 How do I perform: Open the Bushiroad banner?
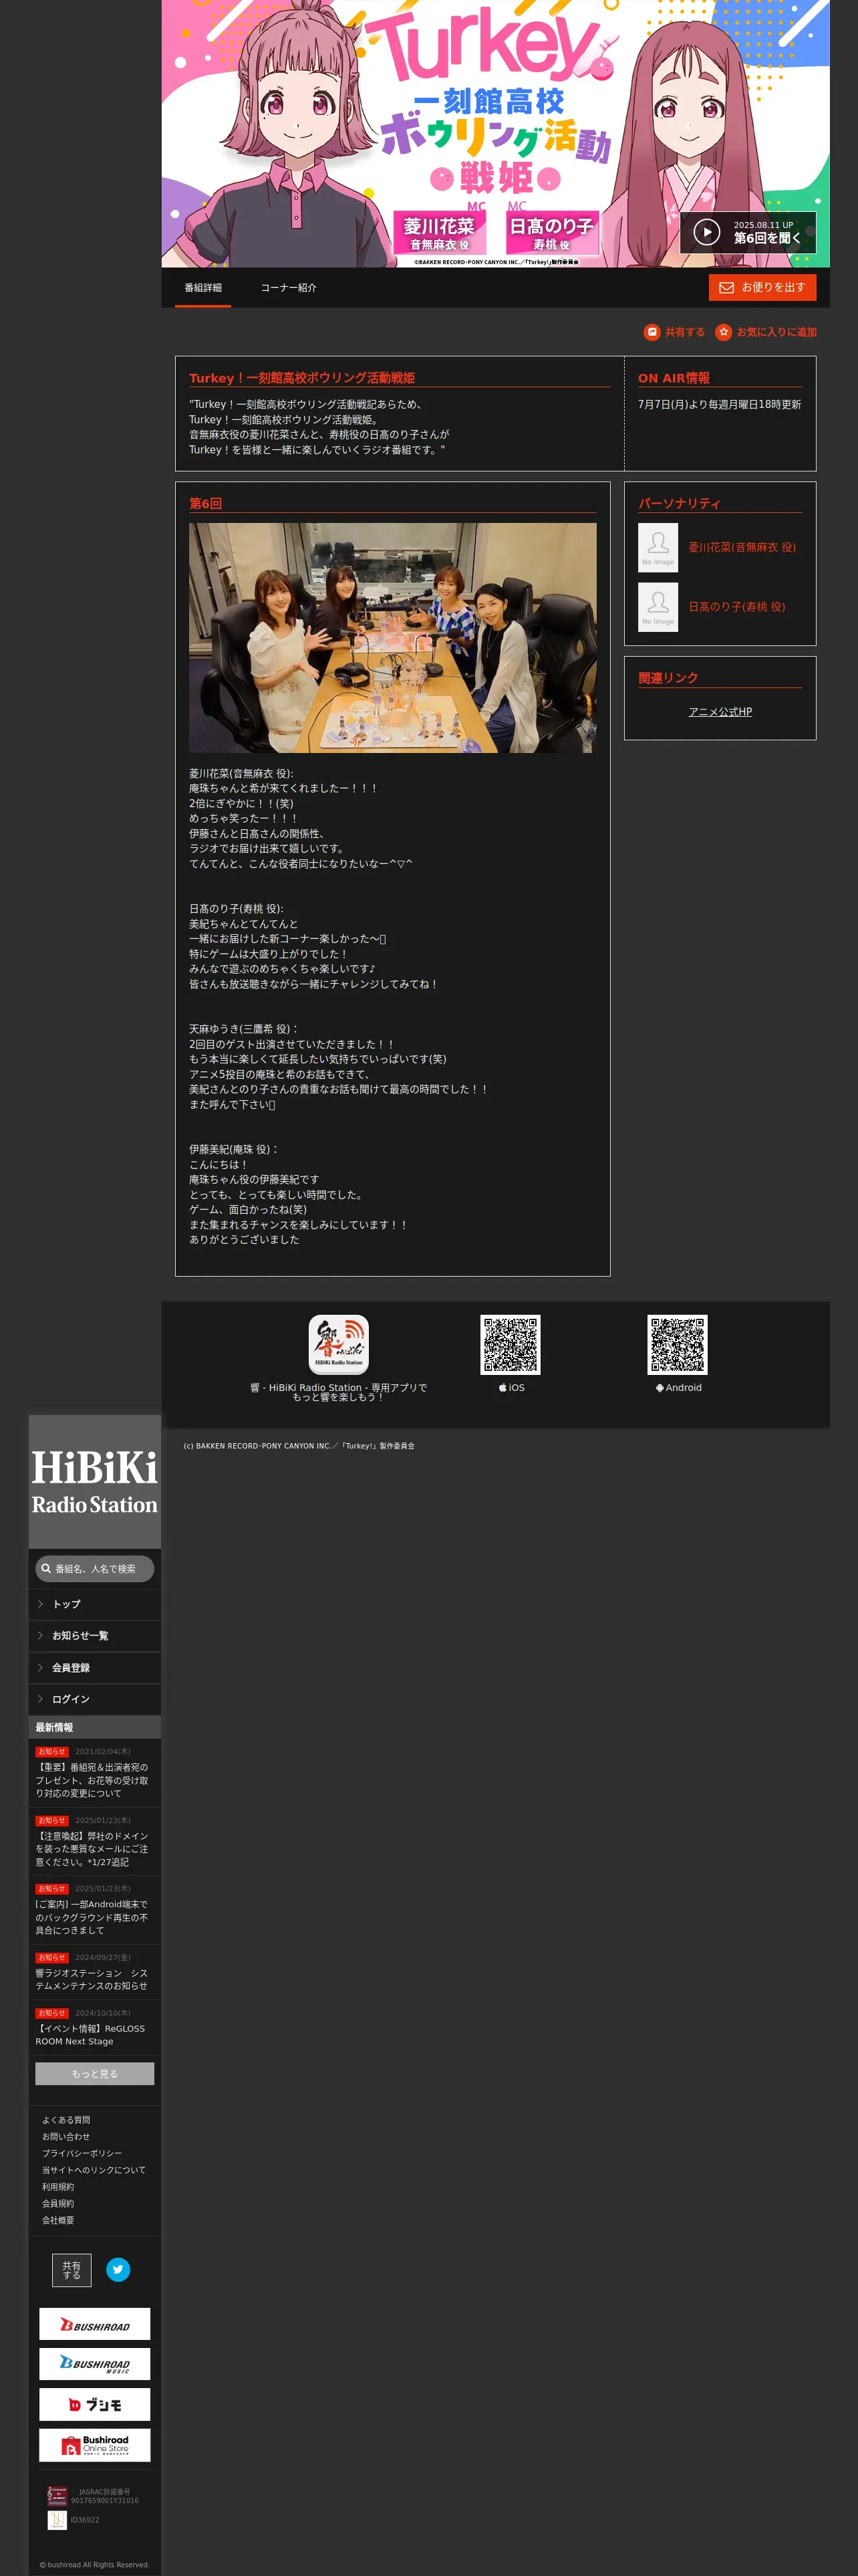pos(95,2324)
